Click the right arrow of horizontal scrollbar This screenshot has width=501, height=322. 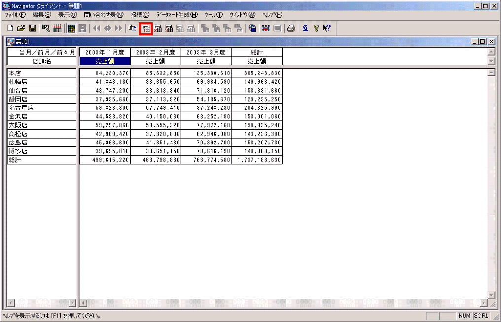click(x=484, y=303)
